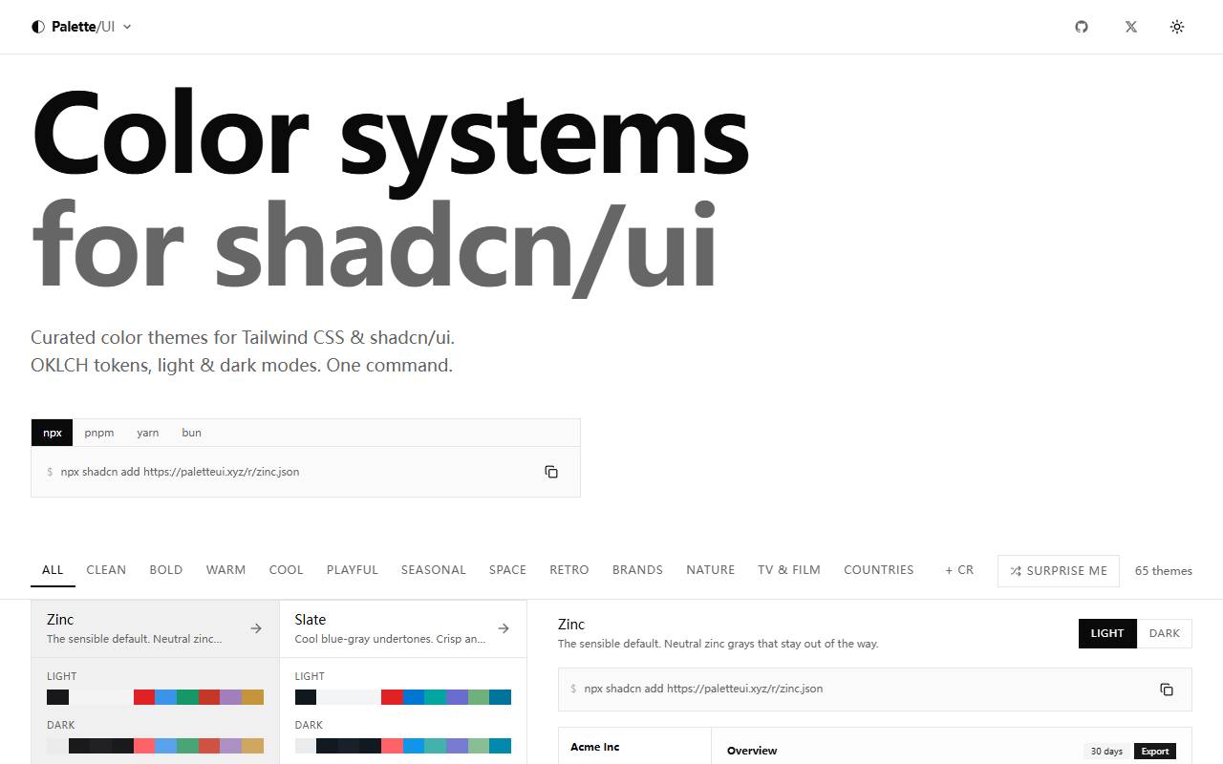Toggle the site theme sun icon
The width and height of the screenshot is (1223, 764).
1177,27
